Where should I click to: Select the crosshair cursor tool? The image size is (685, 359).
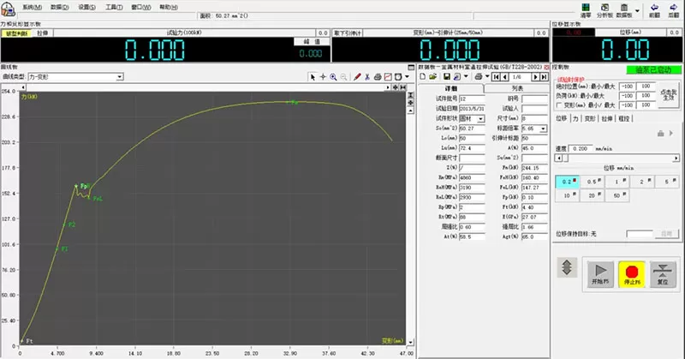click(x=323, y=77)
